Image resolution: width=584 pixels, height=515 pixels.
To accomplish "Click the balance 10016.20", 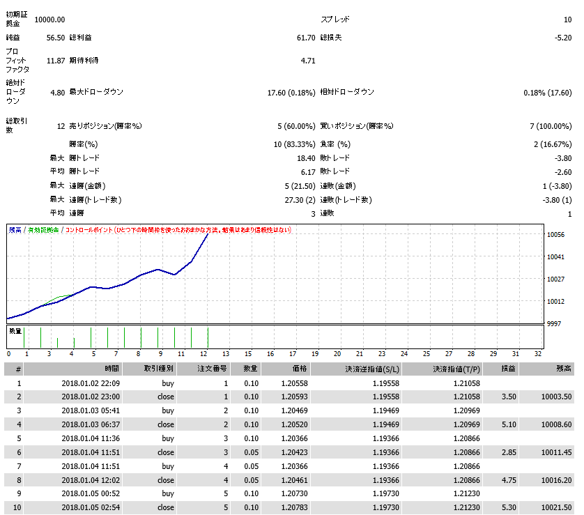I will (x=556, y=480).
